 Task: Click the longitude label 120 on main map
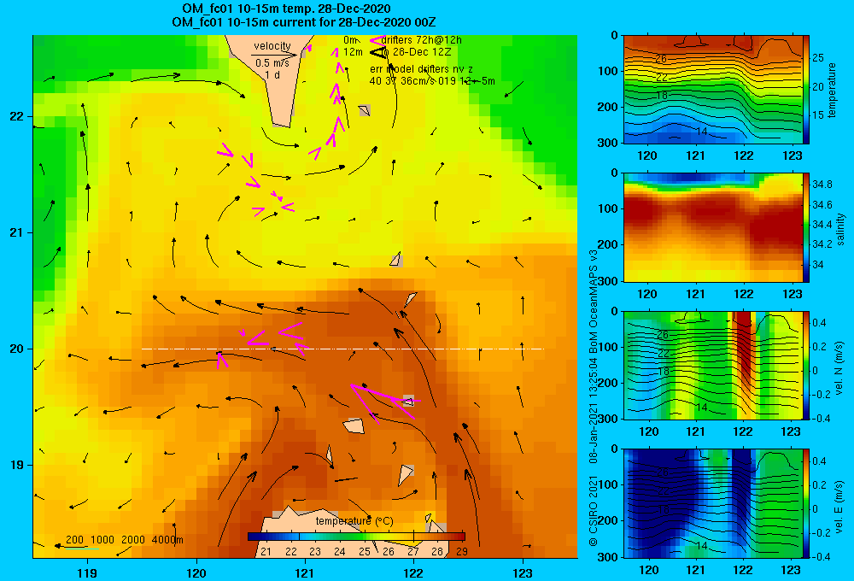pos(196,572)
